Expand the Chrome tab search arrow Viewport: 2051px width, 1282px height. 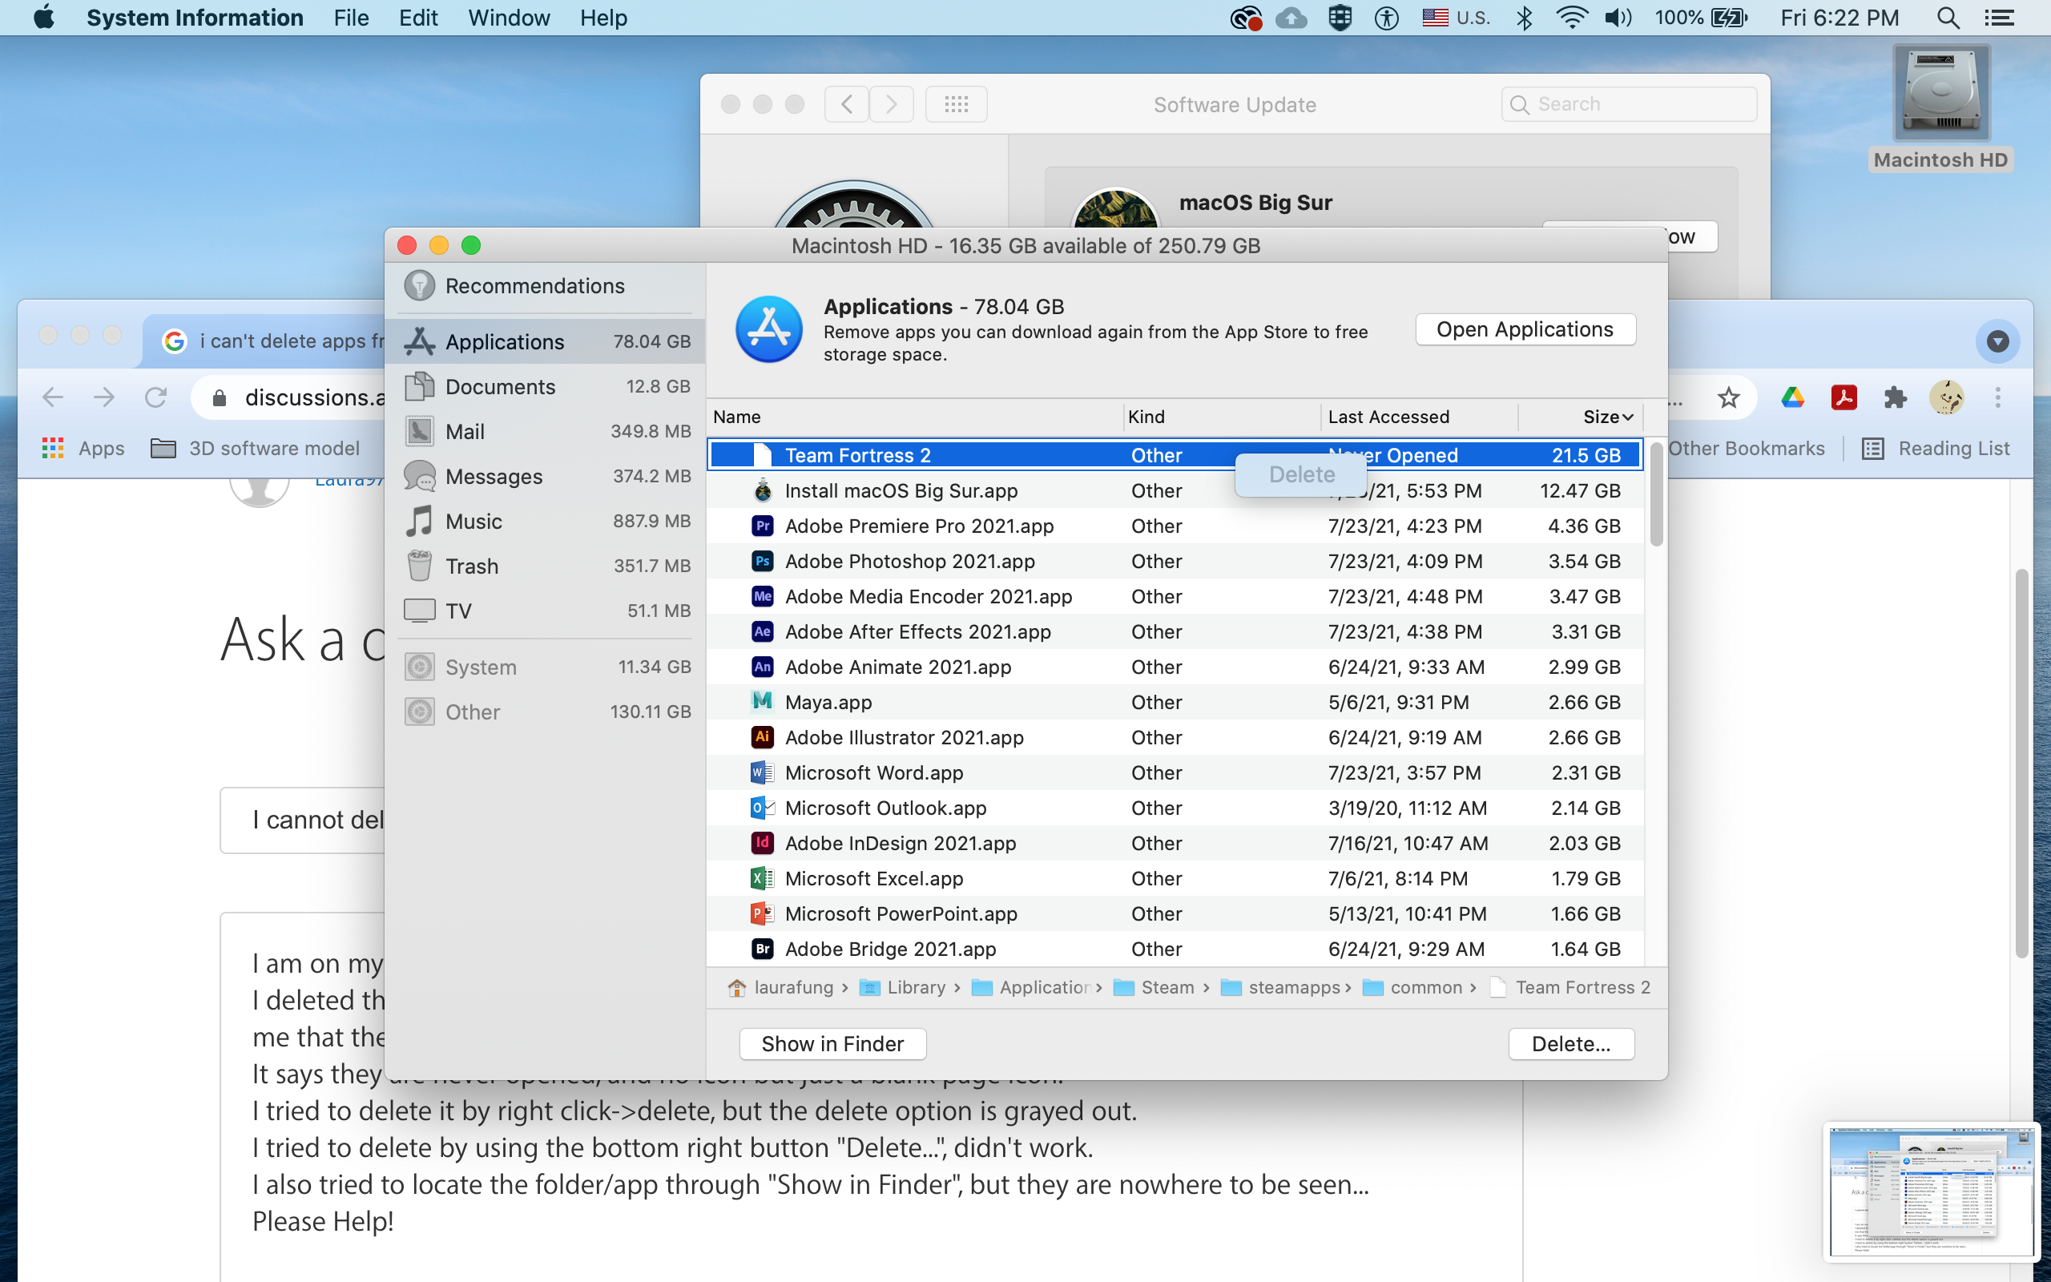click(x=1997, y=341)
